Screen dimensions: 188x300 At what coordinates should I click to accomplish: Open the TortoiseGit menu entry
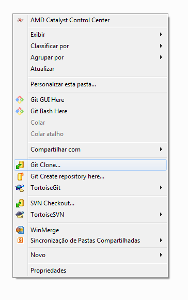coord(90,188)
